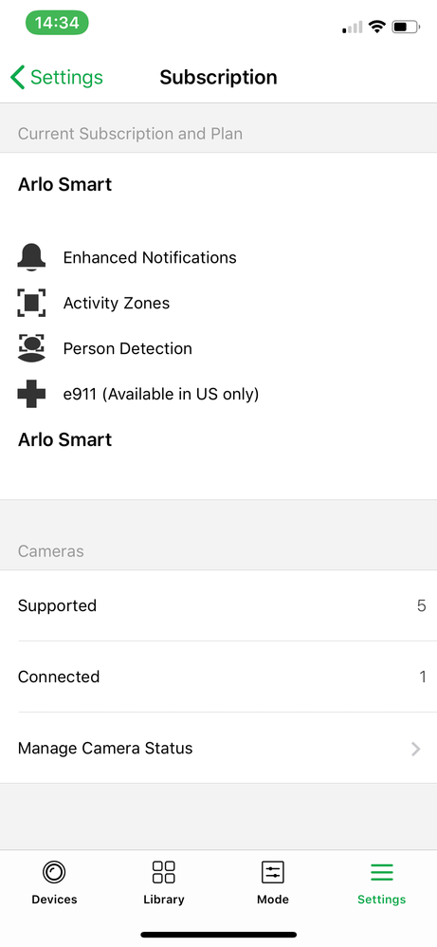Image resolution: width=437 pixels, height=947 pixels.
Task: Tap the e911 plus cross icon
Action: point(31,395)
